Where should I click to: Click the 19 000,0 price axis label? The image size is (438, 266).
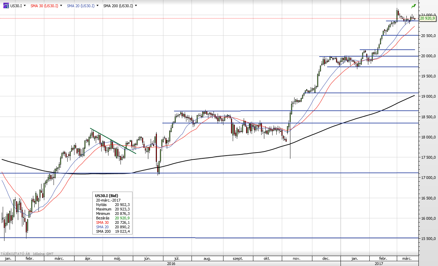click(428, 97)
